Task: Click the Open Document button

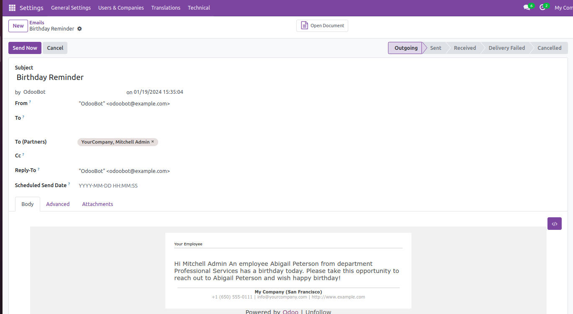Action: [322, 26]
